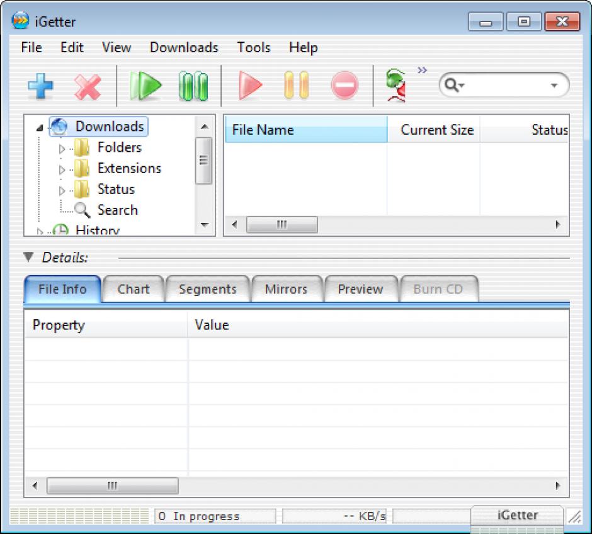The image size is (592, 534).
Task: Click the blue plus Add download icon
Action: click(40, 86)
